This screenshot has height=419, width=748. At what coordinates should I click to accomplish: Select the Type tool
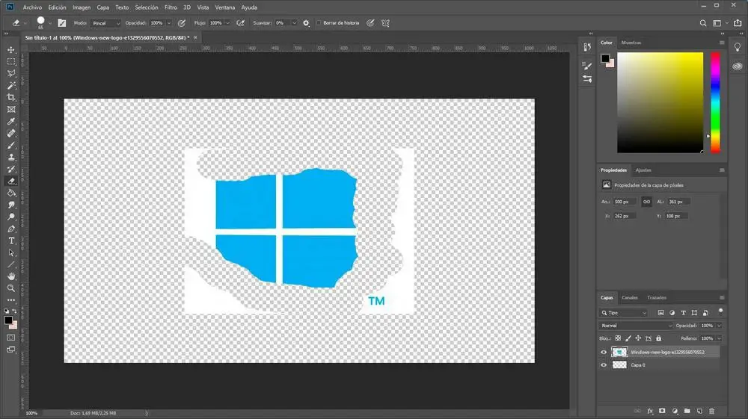pyautogui.click(x=11, y=241)
